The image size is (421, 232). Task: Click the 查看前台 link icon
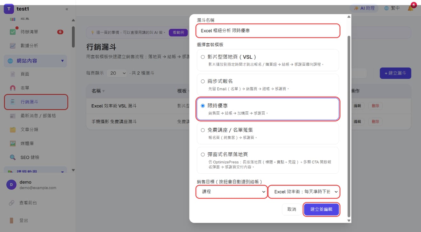(x=11, y=202)
